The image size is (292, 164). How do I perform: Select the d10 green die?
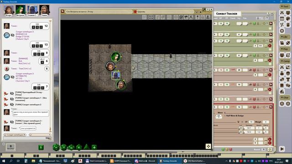[71, 148]
